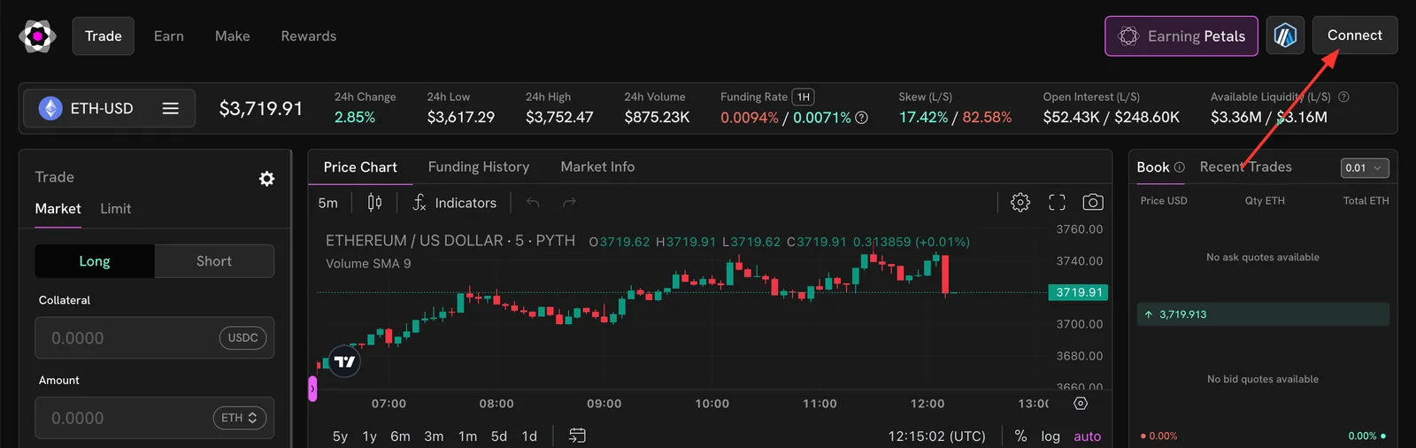The image size is (1416, 448).
Task: Toggle percent scale on chart
Action: (x=1020, y=436)
